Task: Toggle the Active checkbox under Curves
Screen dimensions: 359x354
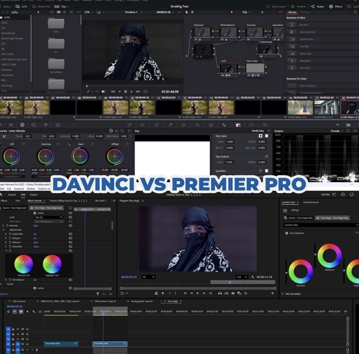Action: pos(35,288)
